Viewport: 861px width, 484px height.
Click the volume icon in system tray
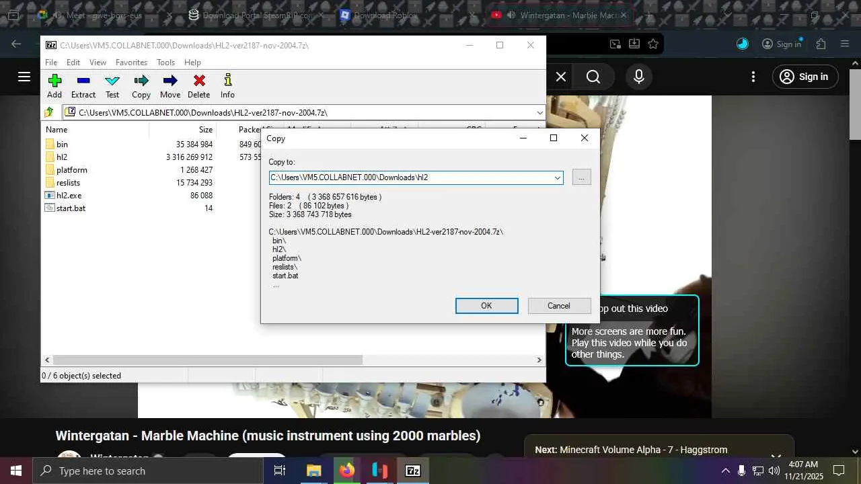774,471
